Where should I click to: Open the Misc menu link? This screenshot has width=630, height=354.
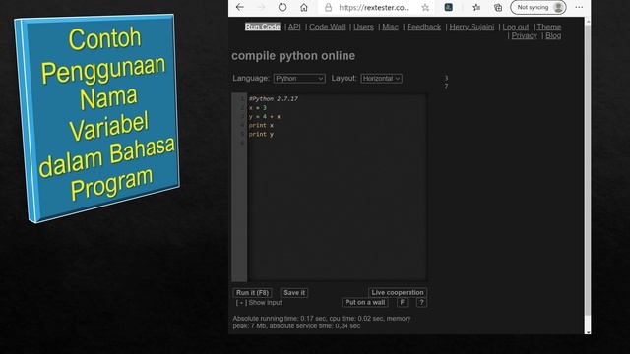tap(390, 27)
